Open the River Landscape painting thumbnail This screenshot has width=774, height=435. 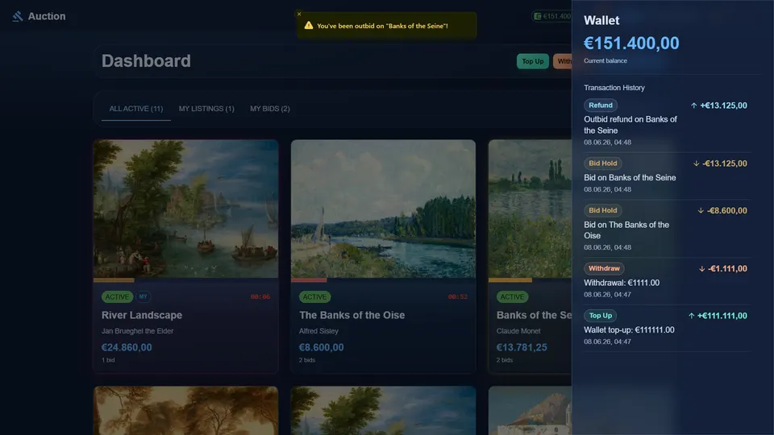point(186,209)
